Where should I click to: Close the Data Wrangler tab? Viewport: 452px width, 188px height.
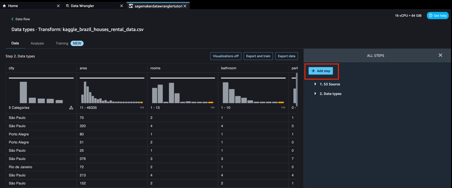pyautogui.click(x=122, y=6)
